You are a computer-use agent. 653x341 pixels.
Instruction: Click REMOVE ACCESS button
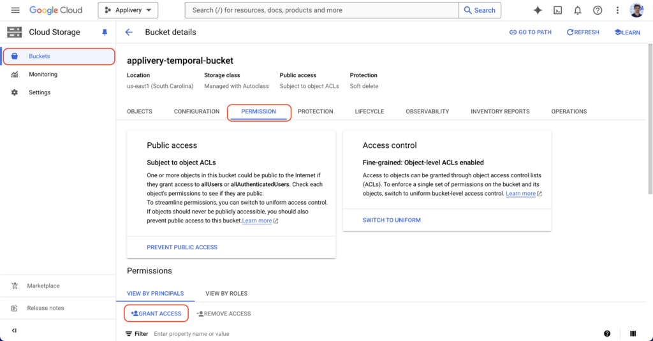pos(224,314)
